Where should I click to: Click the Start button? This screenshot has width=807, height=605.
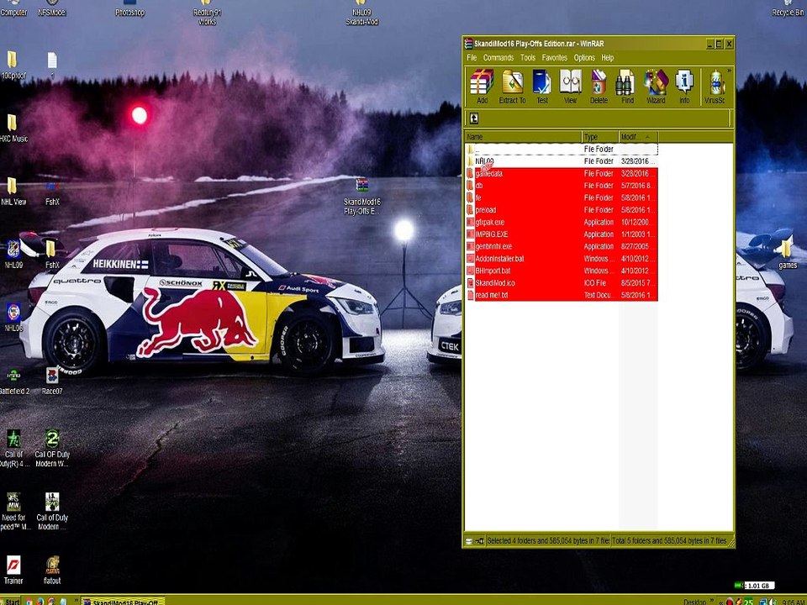10,601
